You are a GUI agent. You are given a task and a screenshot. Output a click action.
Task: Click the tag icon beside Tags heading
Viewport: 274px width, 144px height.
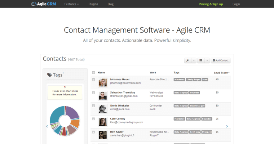tap(49, 75)
